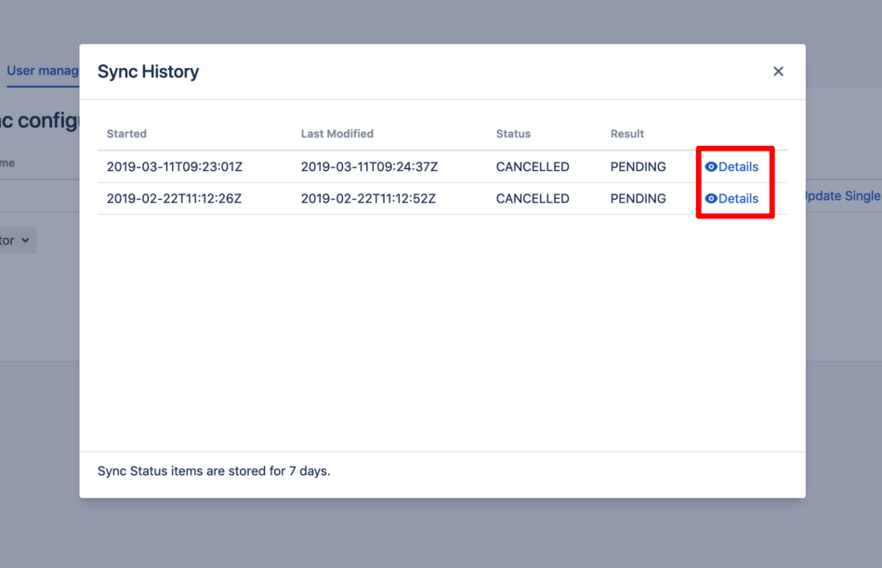
Task: Click the eye icon in the 2019-03-11 row
Action: [711, 166]
